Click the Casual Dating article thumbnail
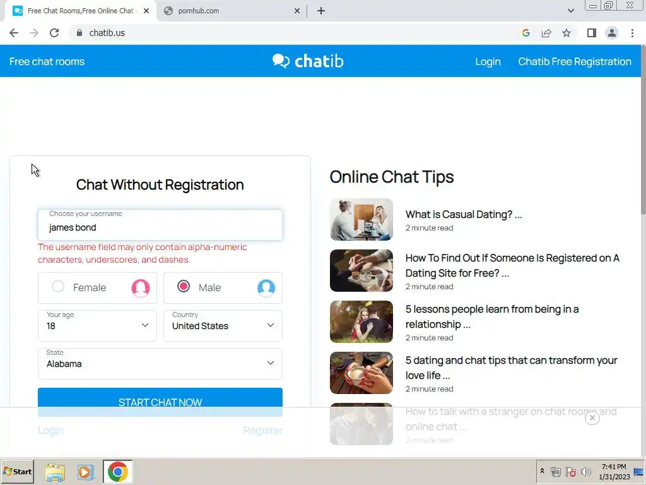Screen dimensions: 646x485 (361, 219)
